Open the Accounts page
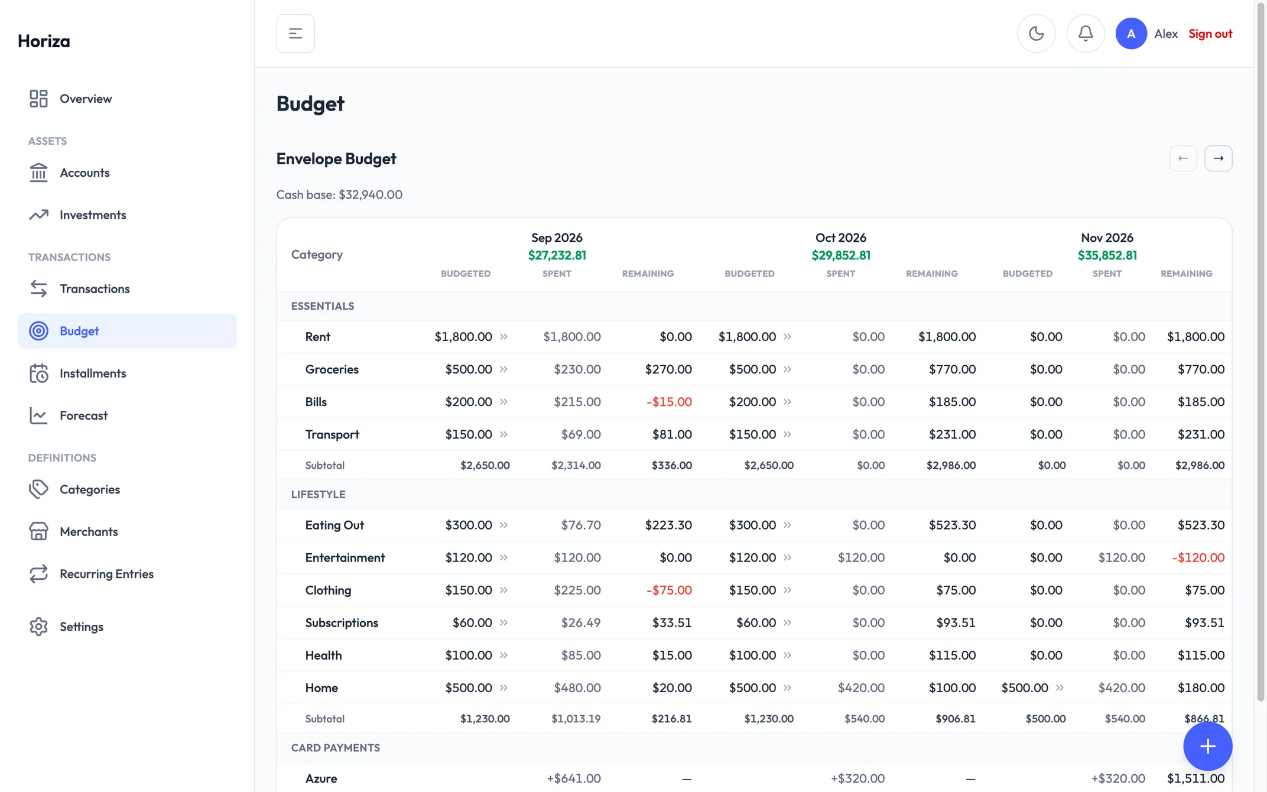Viewport: 1267px width, 792px height. [x=127, y=173]
